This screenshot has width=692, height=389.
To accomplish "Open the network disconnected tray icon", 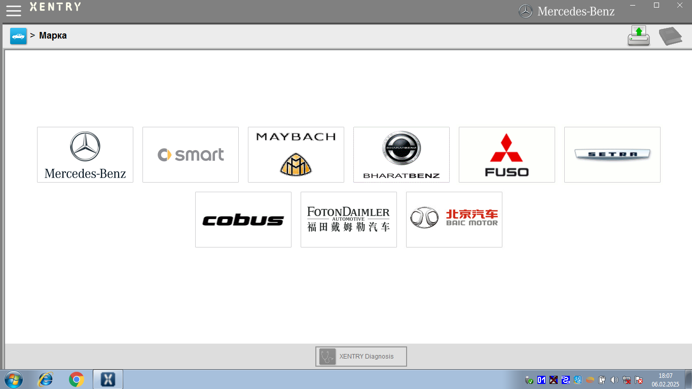I will pyautogui.click(x=627, y=380).
